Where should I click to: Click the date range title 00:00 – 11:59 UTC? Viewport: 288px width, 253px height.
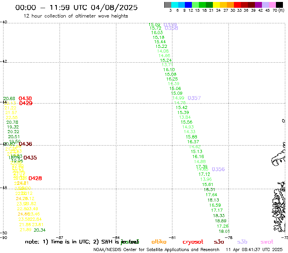76,7
